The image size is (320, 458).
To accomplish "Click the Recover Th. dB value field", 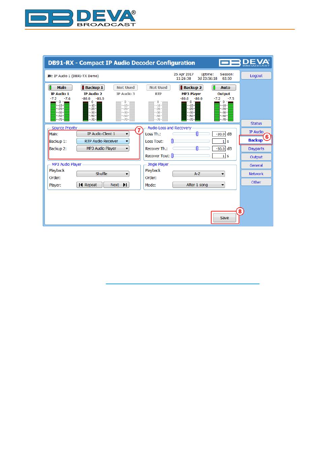I will click(x=219, y=149).
